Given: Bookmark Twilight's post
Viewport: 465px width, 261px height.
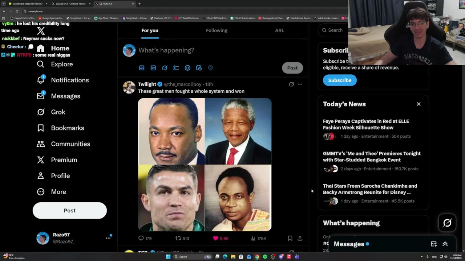Looking at the screenshot, I should [290, 238].
